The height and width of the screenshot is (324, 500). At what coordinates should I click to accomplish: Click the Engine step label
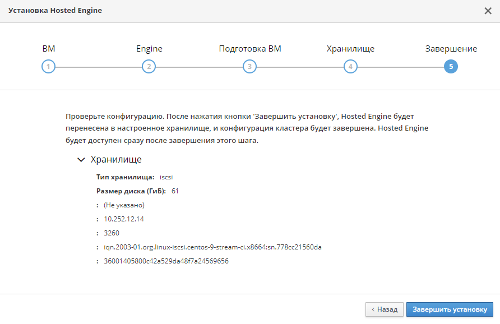149,49
